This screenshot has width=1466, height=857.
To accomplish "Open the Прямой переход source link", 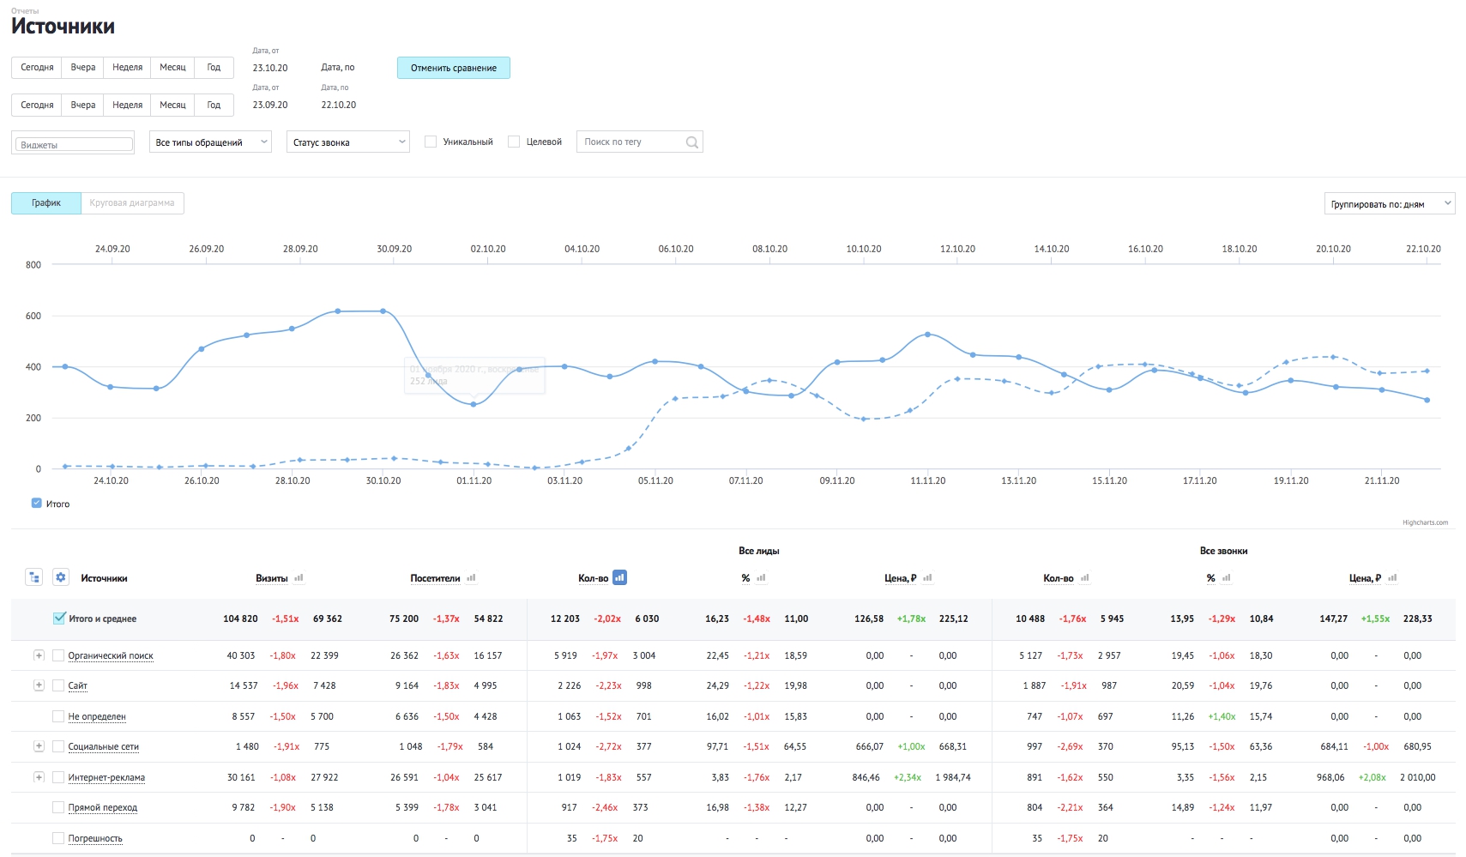I will (x=103, y=807).
